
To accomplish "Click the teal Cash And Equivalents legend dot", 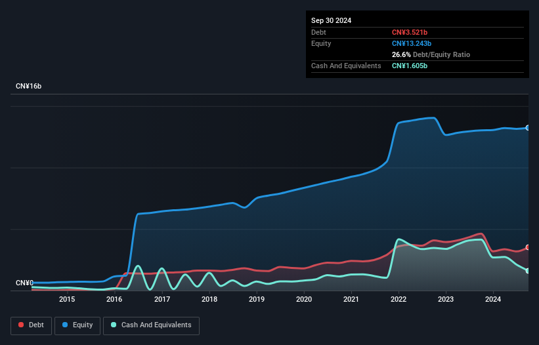I will click(x=114, y=325).
